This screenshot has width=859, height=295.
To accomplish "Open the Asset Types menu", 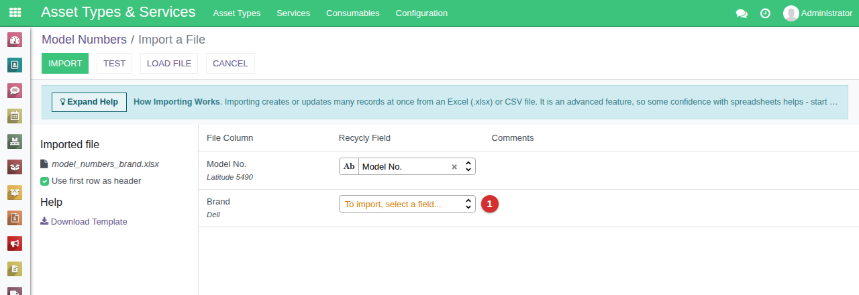I will (237, 13).
